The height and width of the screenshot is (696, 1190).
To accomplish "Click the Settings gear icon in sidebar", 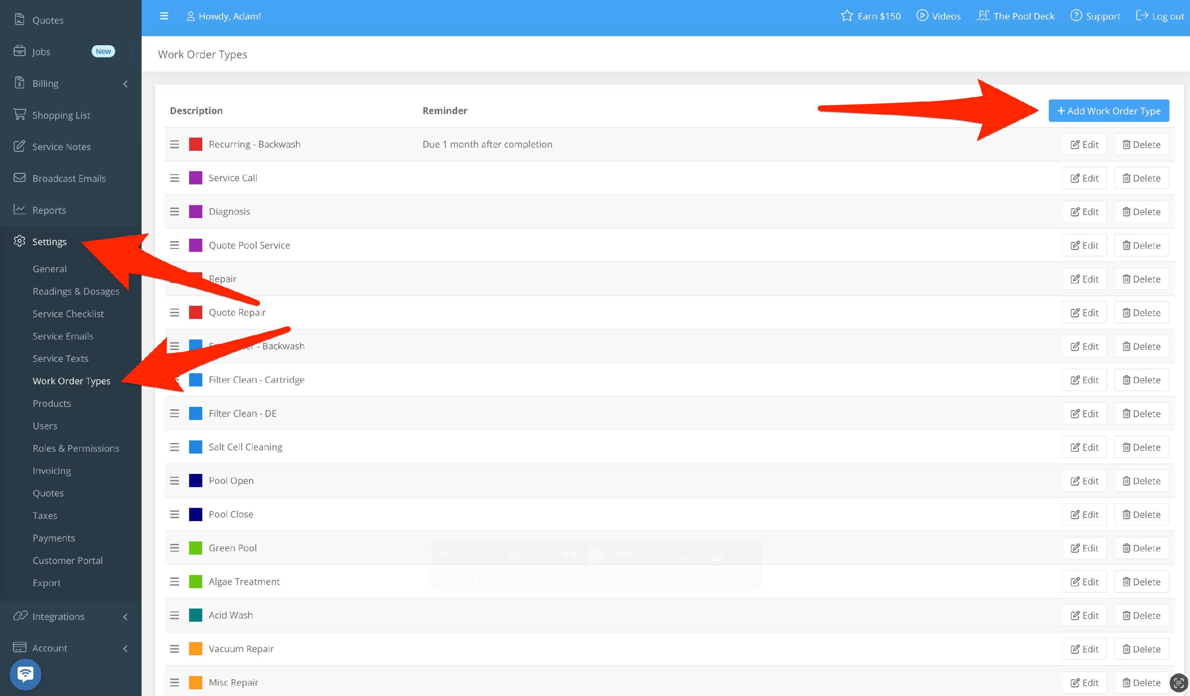I will [x=19, y=241].
